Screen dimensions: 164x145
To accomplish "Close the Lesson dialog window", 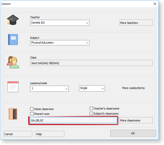I will click(155, 4).
